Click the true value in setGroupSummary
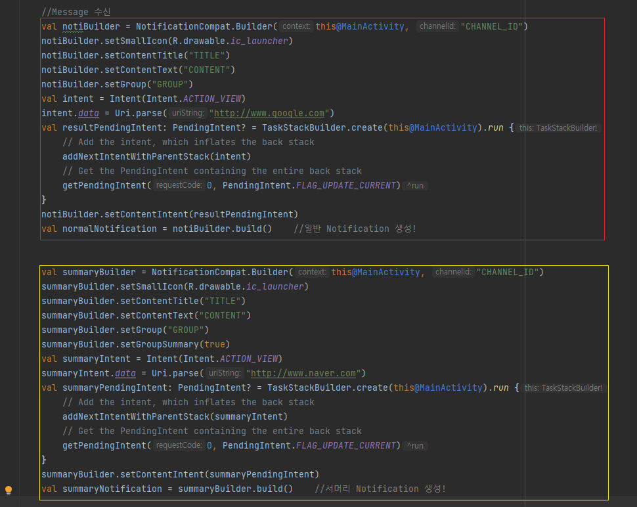 (x=215, y=345)
